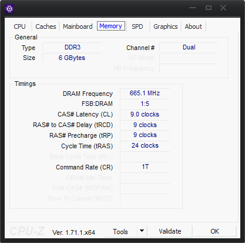Click the DRAM Frequency value field

[145, 93]
